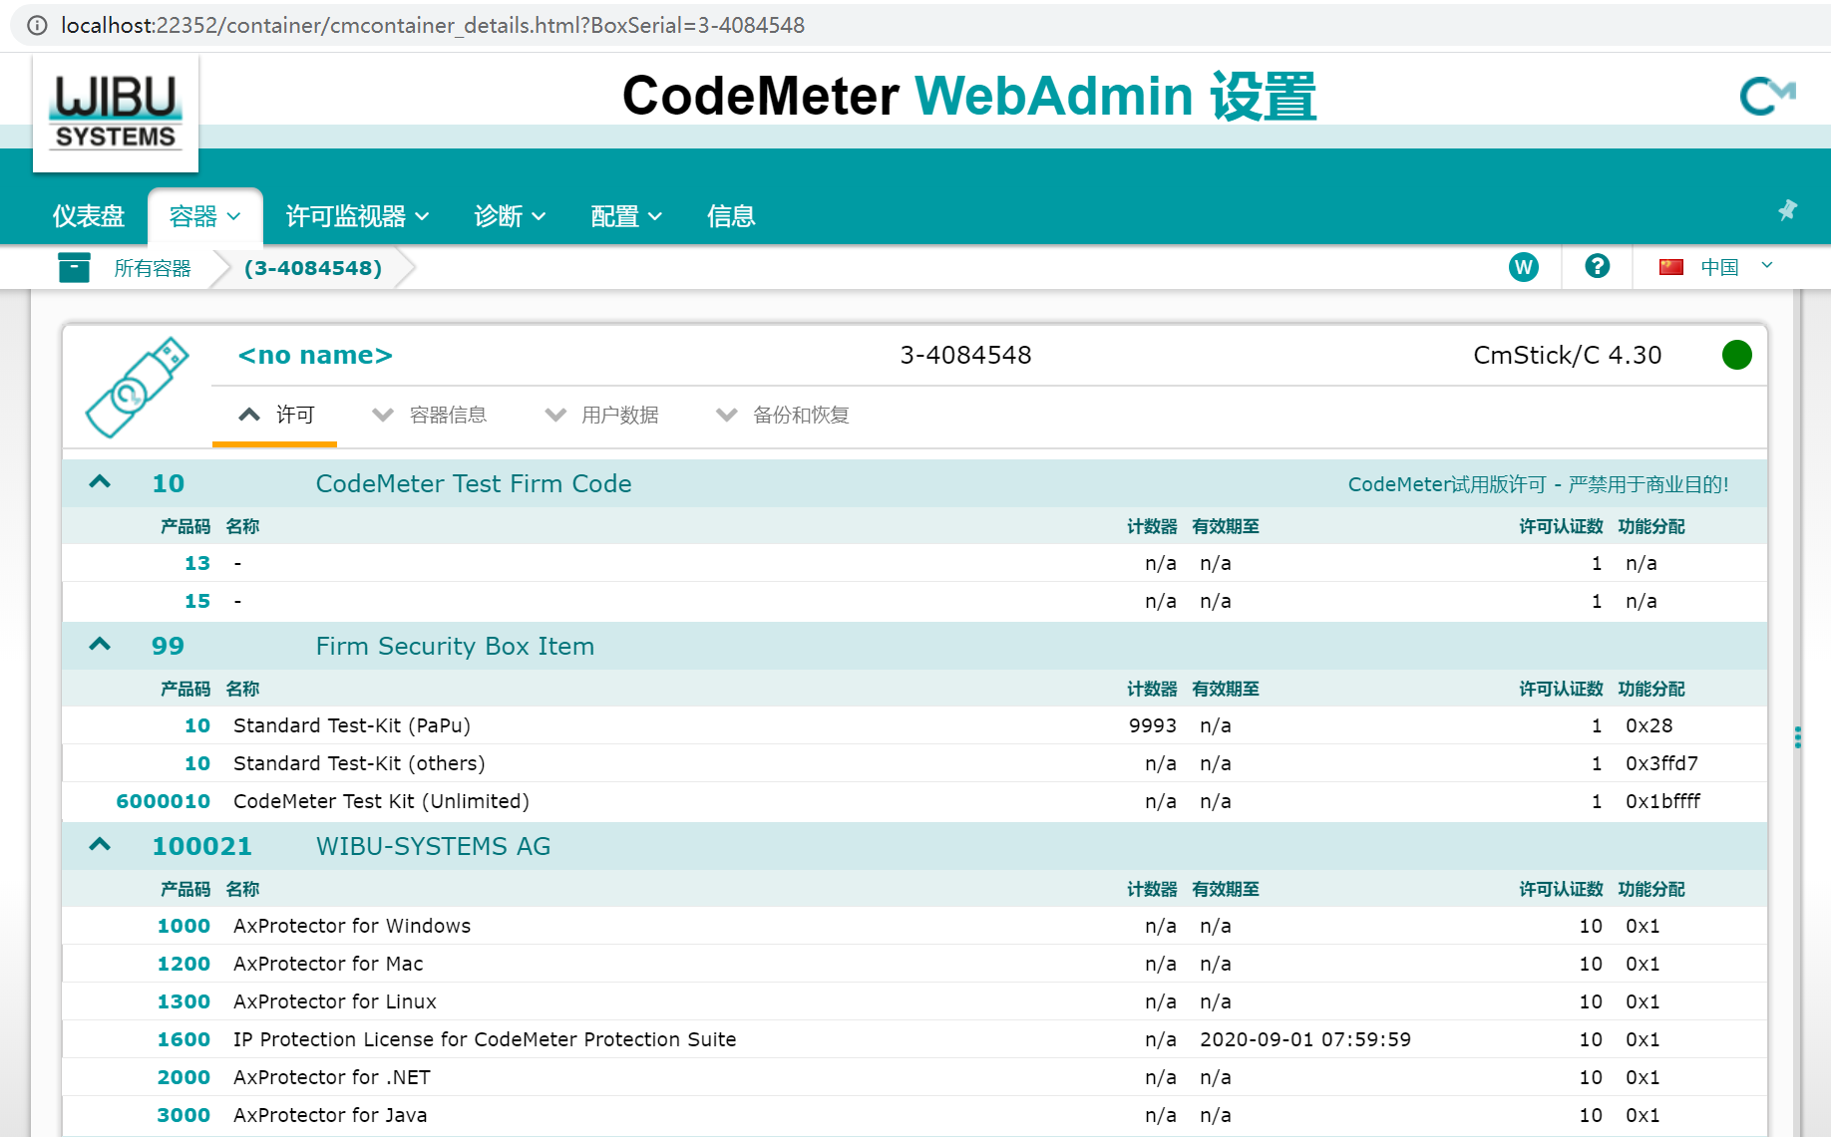Viewport: 1831px width, 1137px height.
Task: Click the CodeMeter logo icon at top right
Action: (1767, 97)
